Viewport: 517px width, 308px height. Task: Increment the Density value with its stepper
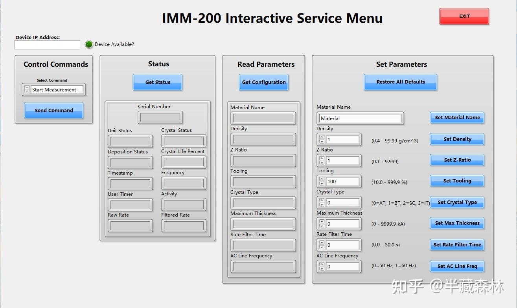point(322,137)
